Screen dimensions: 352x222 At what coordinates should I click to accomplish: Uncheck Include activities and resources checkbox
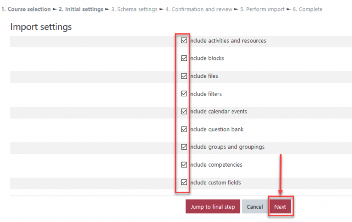(x=184, y=40)
